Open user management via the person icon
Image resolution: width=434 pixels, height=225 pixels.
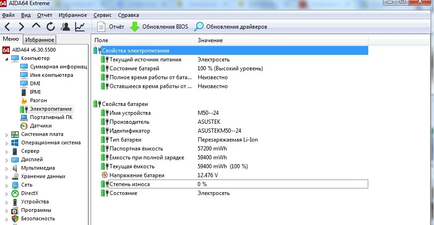pos(65,27)
